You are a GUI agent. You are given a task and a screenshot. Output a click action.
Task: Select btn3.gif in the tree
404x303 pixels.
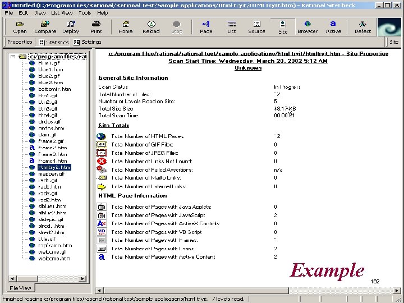tap(48, 109)
